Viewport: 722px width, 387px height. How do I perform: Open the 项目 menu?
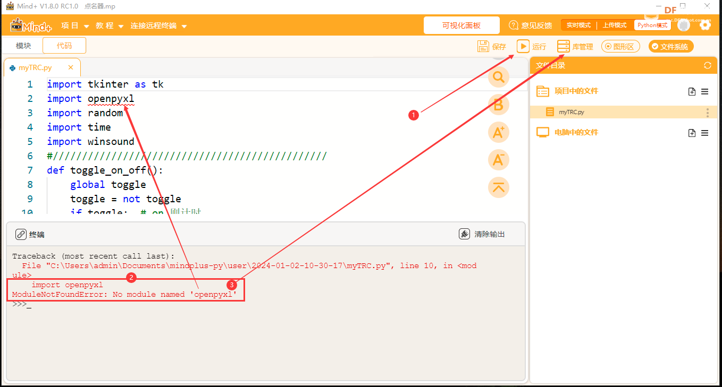click(75, 25)
